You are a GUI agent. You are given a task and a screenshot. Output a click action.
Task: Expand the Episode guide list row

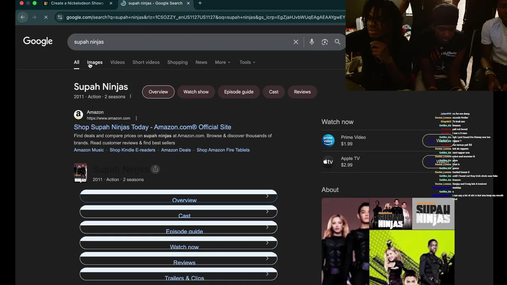coord(179,227)
